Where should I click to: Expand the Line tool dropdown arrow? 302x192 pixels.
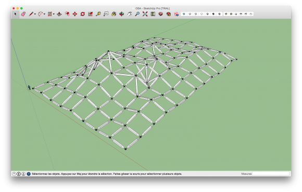click(35, 14)
